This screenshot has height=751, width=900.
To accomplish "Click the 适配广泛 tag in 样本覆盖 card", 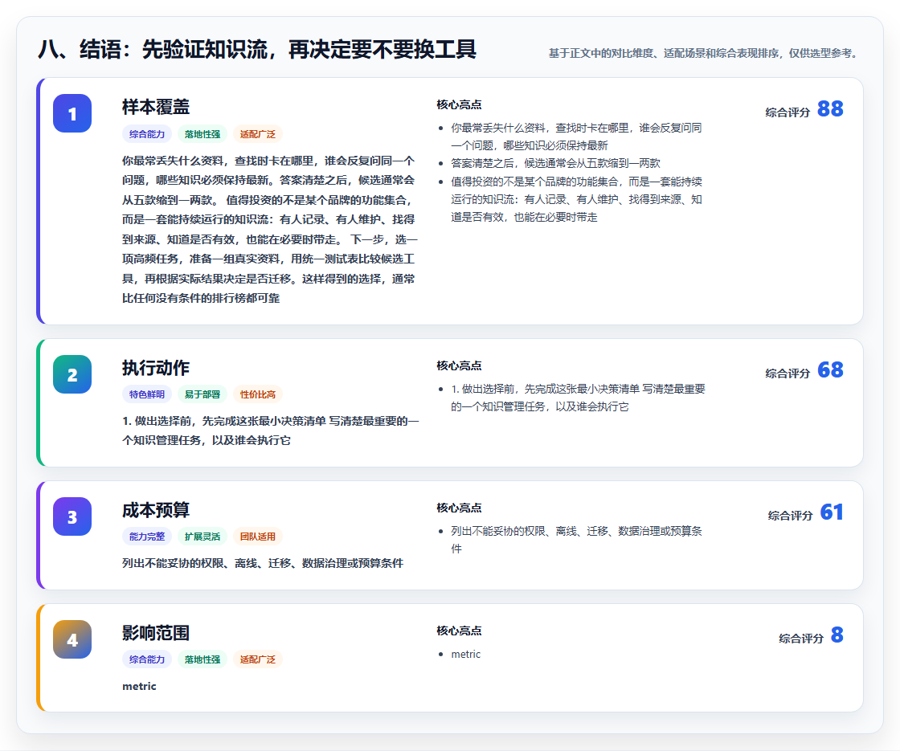I will (258, 134).
